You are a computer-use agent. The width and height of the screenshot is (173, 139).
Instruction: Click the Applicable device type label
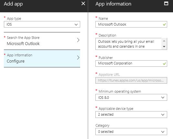[116, 109]
